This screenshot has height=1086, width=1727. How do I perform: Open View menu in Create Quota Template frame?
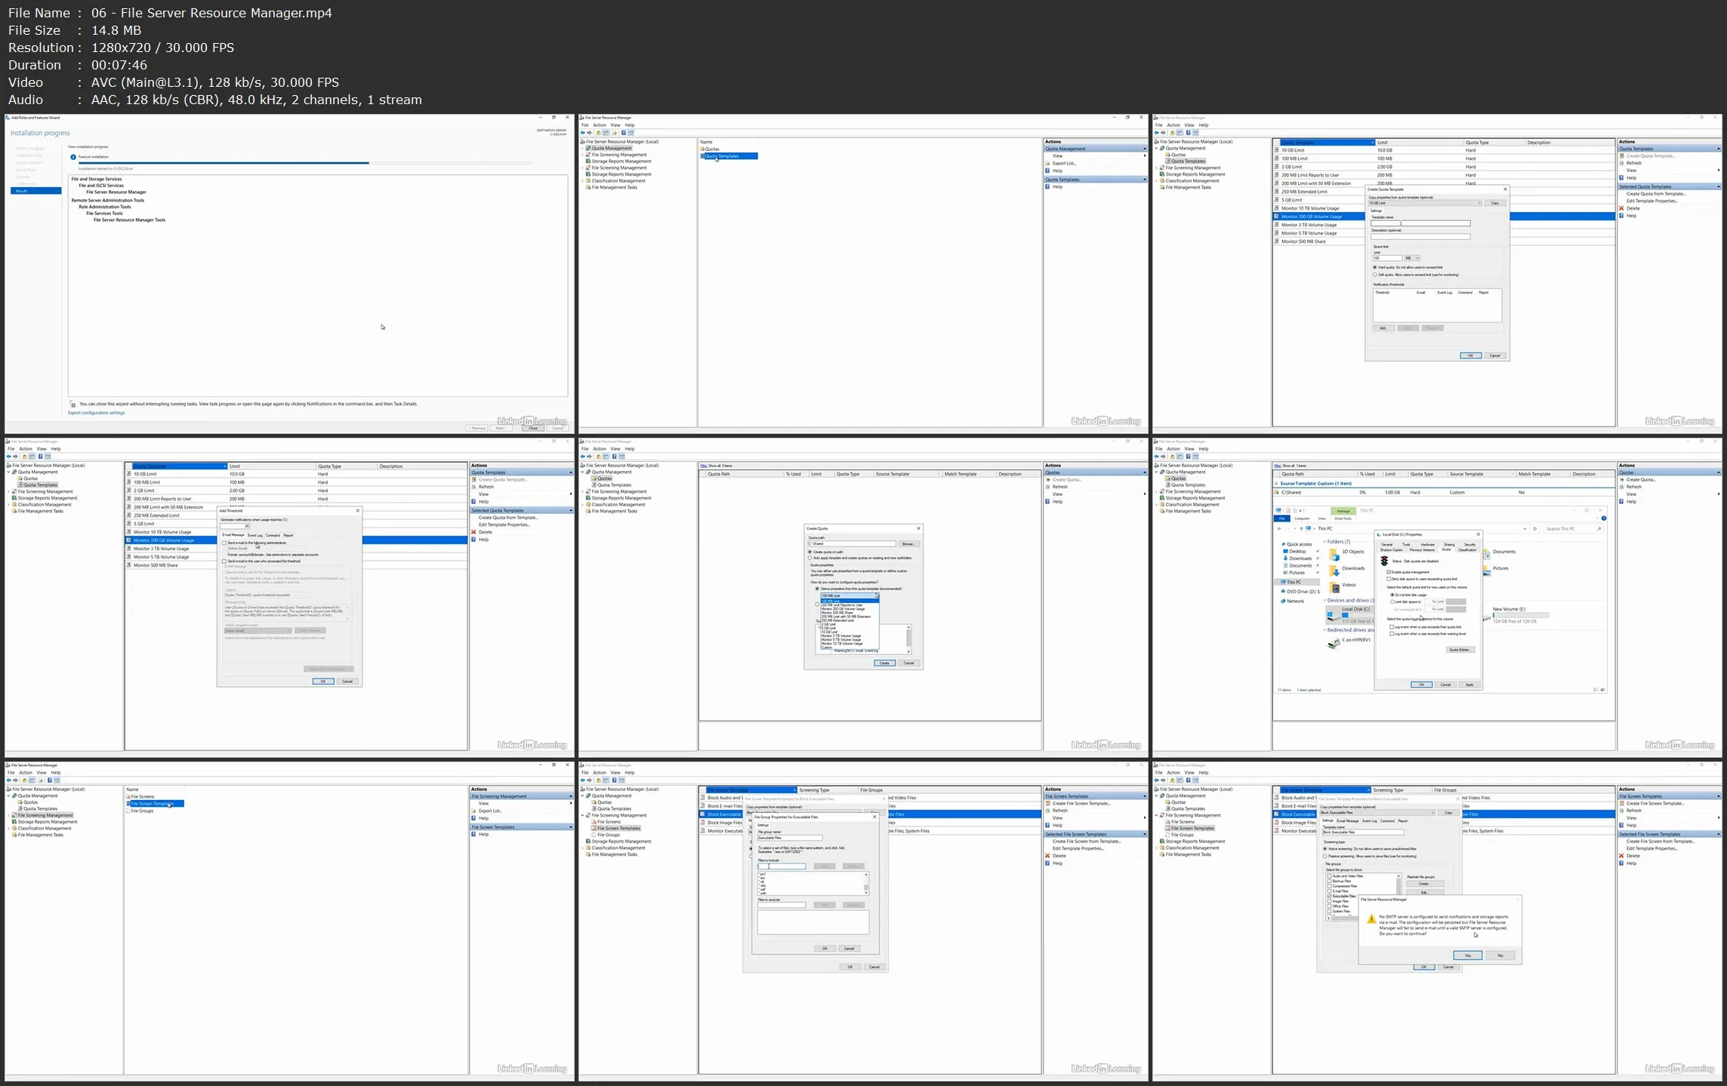pyautogui.click(x=1189, y=125)
